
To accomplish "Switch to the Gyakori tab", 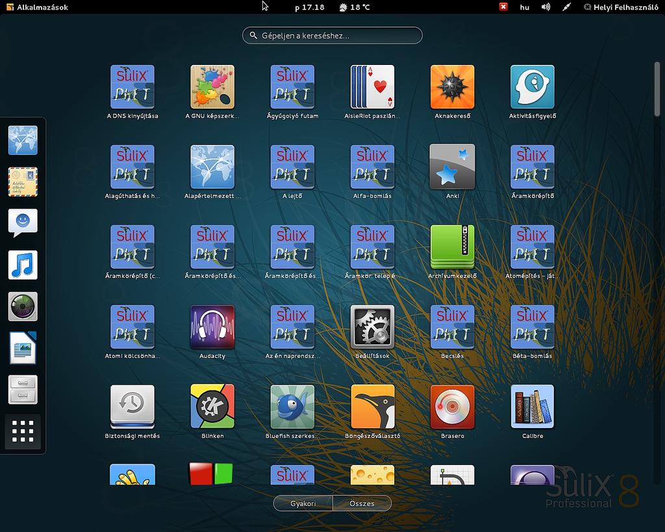I will tap(303, 503).
